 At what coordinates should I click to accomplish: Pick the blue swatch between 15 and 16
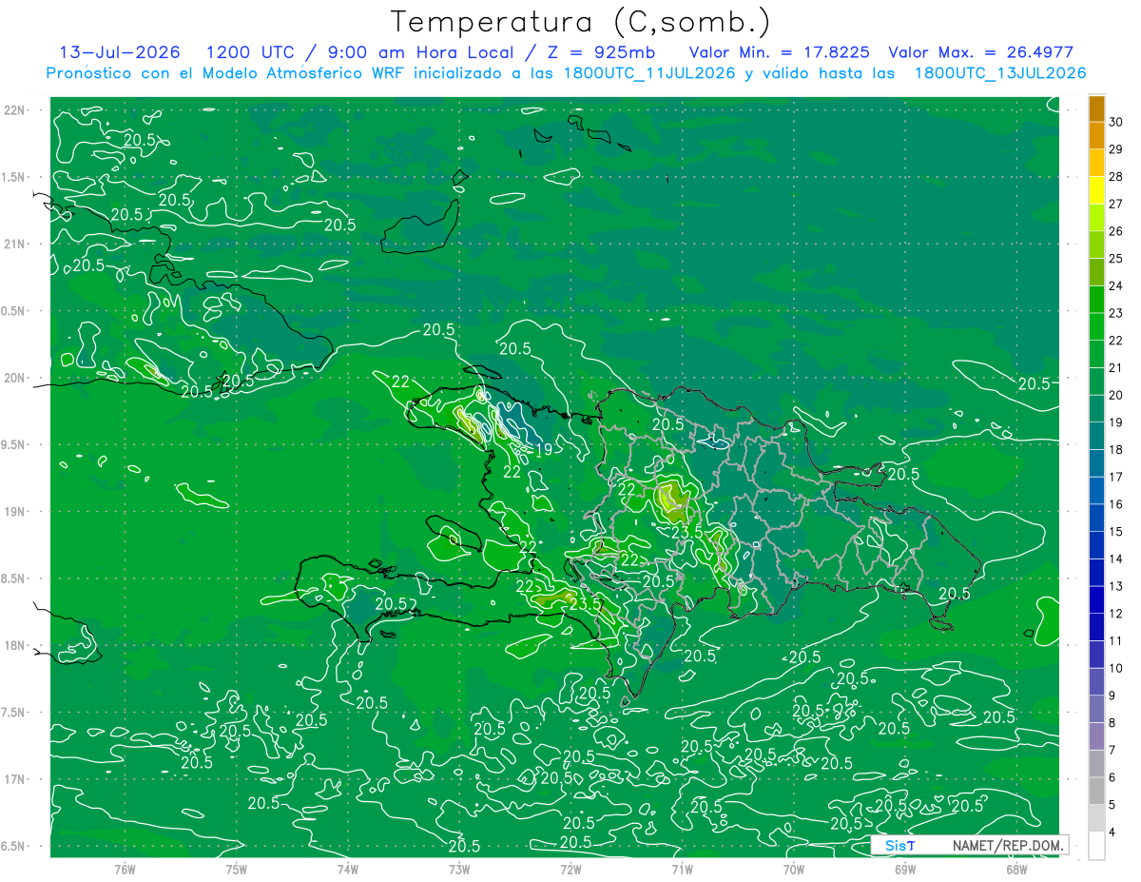click(1096, 519)
